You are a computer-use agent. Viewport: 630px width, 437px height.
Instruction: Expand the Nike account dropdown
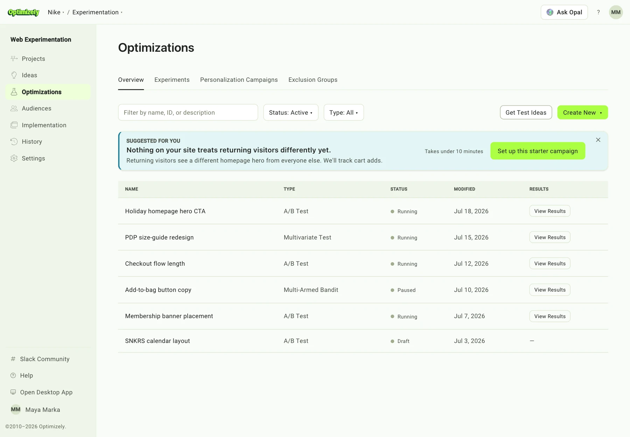click(x=56, y=12)
